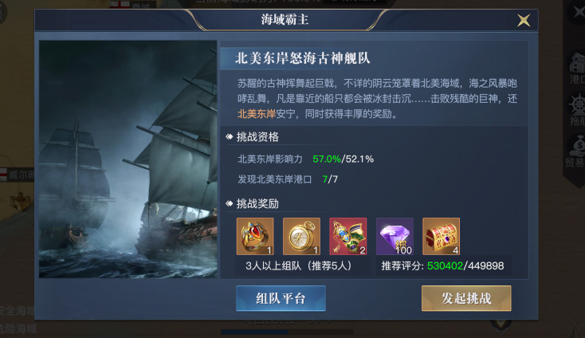Select the golden compass reward icon
The width and height of the screenshot is (585, 338).
301,237
